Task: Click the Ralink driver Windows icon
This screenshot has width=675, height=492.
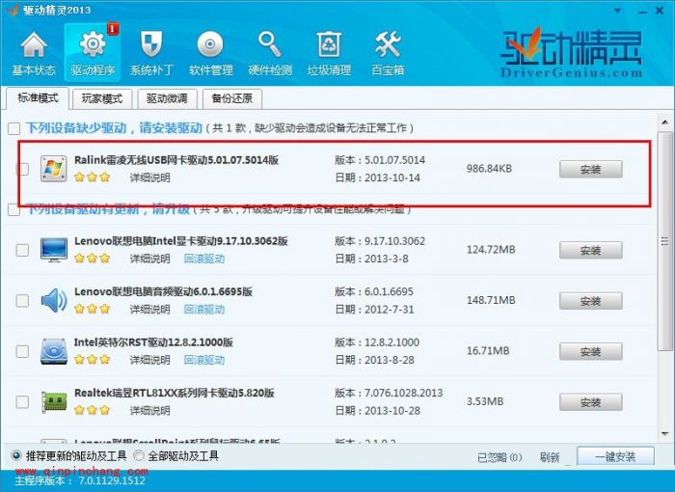Action: pos(54,169)
